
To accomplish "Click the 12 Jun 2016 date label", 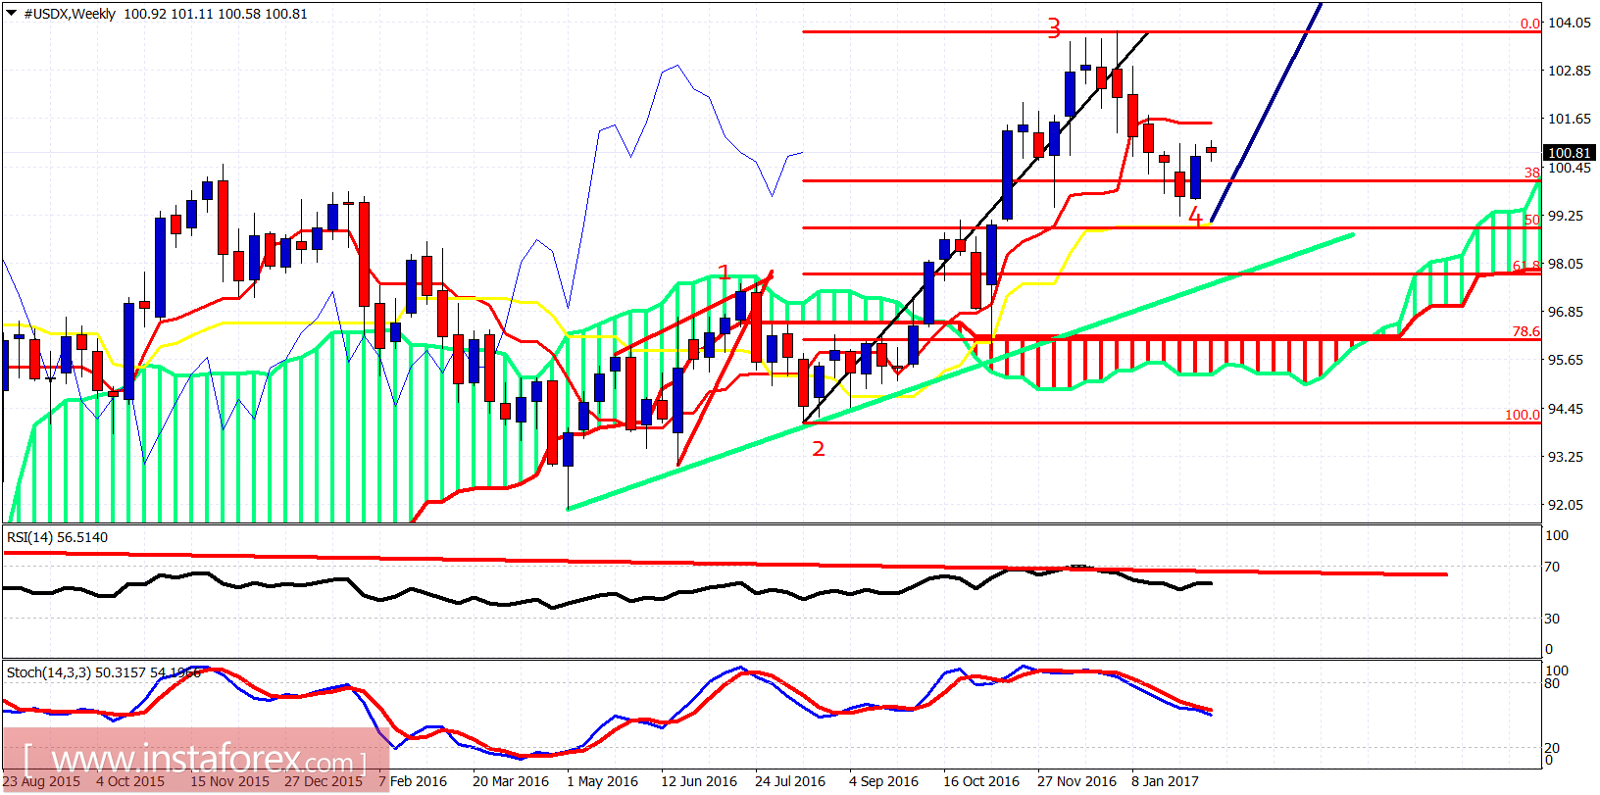I will pos(699,781).
